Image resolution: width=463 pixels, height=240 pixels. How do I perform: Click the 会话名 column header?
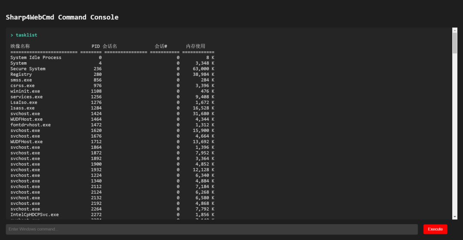[110, 46]
